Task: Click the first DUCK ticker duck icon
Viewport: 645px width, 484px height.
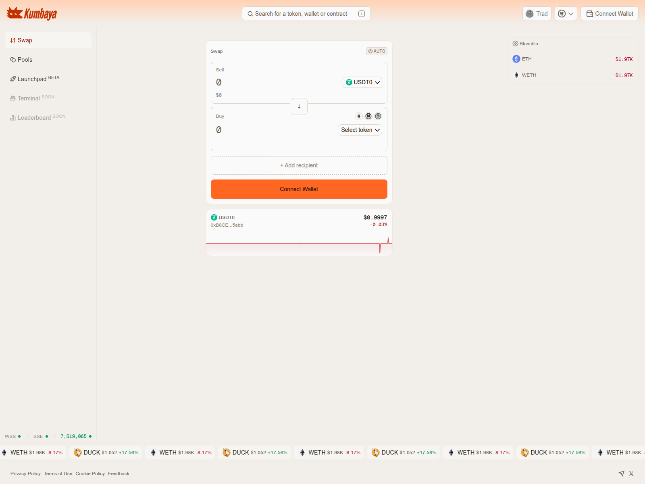Action: 78,453
